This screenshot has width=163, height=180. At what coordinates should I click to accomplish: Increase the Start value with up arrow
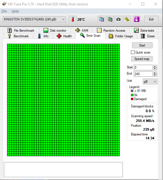(155, 66)
